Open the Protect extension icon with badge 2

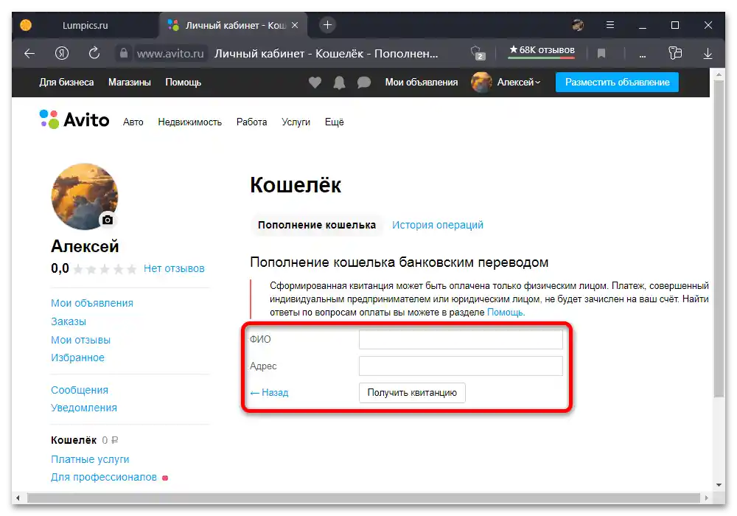[x=478, y=53]
